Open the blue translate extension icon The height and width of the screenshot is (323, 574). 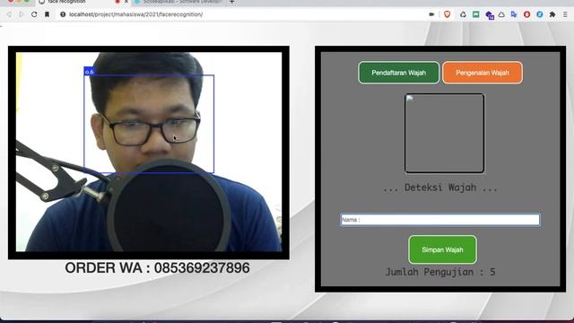(514, 14)
